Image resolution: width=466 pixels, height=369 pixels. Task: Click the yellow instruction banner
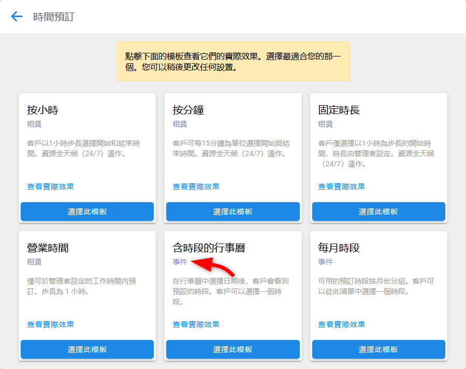232,61
